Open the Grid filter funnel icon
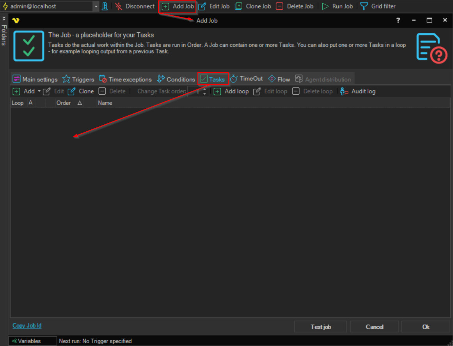This screenshot has height=346, width=453. click(x=364, y=6)
